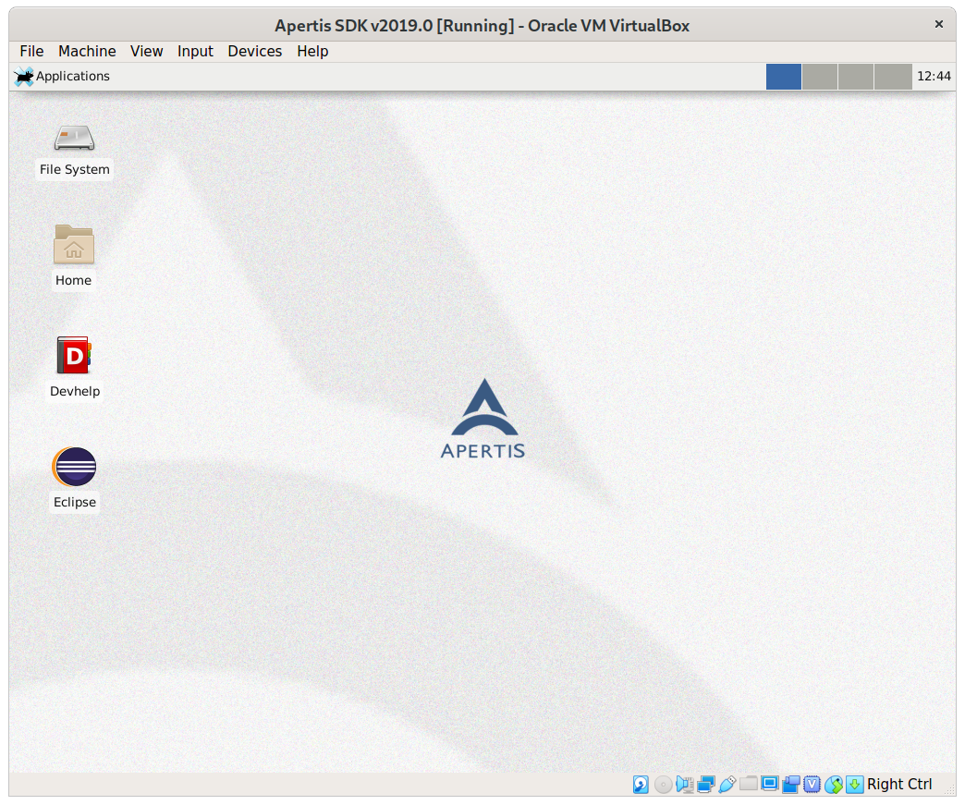Launch Eclipse from the desktop
Image resolution: width=965 pixels, height=805 pixels.
tap(74, 467)
